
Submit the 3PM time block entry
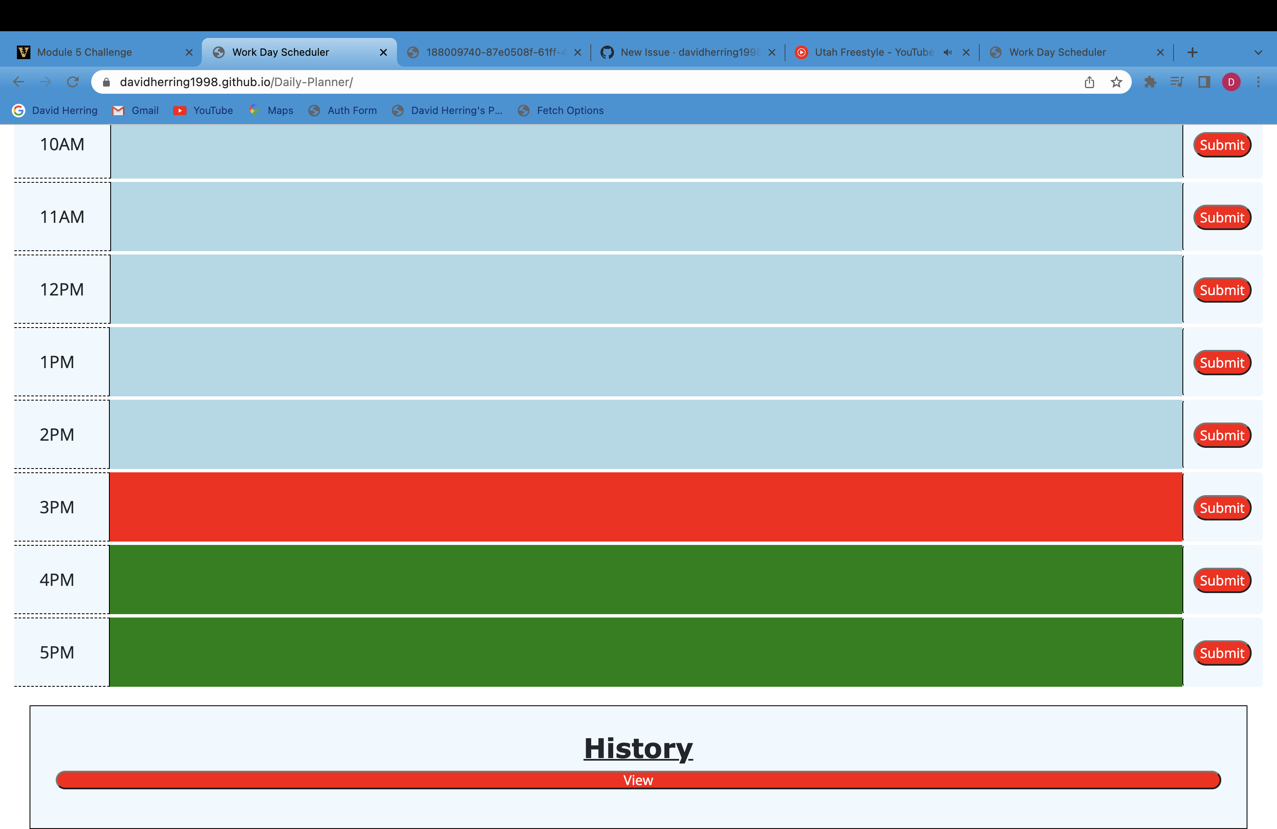(1222, 507)
